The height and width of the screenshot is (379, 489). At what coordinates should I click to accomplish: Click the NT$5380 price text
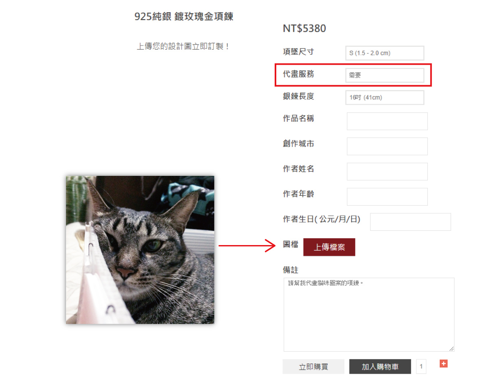pyautogui.click(x=304, y=28)
